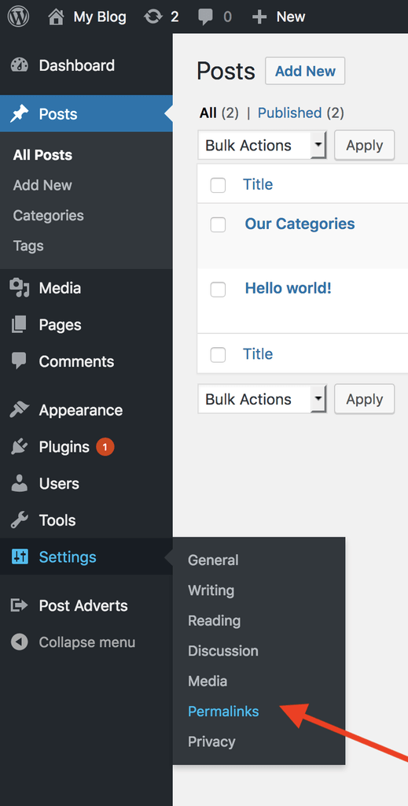Image resolution: width=408 pixels, height=806 pixels.
Task: Click the Appearance paintbrush icon
Action: coord(20,410)
